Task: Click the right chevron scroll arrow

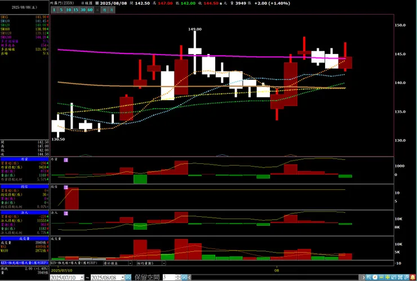Action: (363, 277)
